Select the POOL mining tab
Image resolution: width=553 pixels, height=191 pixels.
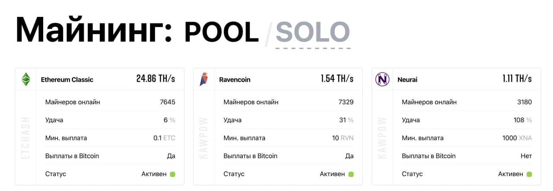(221, 32)
